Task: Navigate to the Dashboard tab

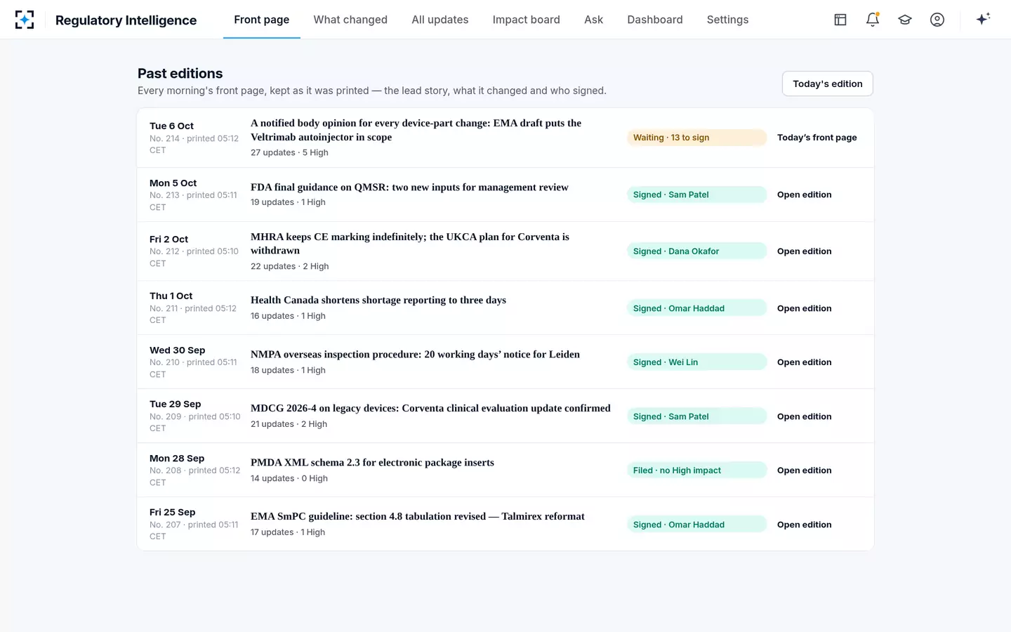Action: pyautogui.click(x=655, y=20)
